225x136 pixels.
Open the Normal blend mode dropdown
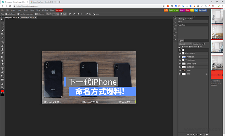coord(185,44)
